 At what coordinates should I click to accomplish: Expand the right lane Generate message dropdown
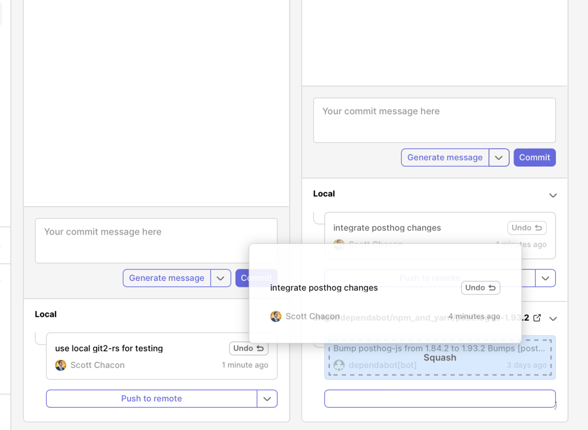(499, 157)
